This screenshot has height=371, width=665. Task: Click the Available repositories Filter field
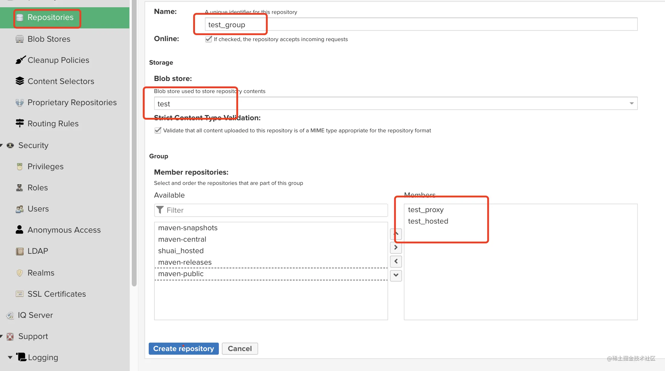271,210
